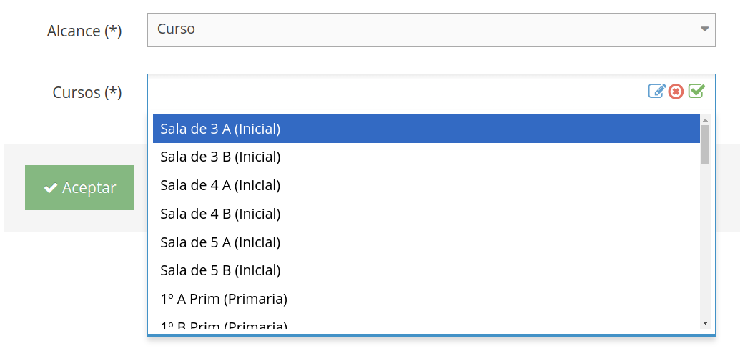This screenshot has width=740, height=356.
Task: Click the Aceptar button
Action: click(80, 187)
